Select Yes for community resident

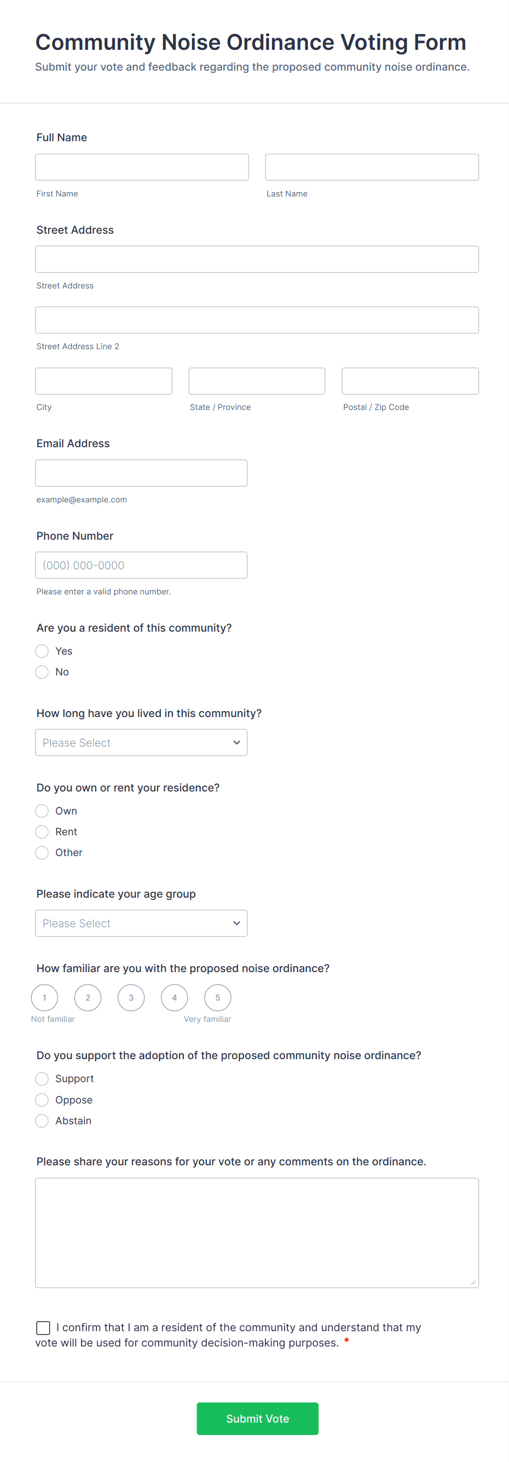point(42,651)
